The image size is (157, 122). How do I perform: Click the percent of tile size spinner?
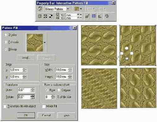point(53,97)
